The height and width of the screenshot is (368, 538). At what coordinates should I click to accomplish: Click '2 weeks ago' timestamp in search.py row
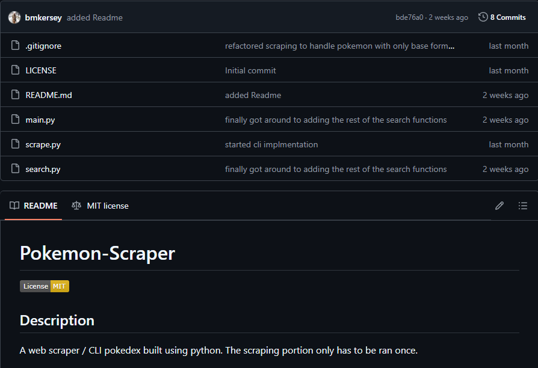[506, 170]
